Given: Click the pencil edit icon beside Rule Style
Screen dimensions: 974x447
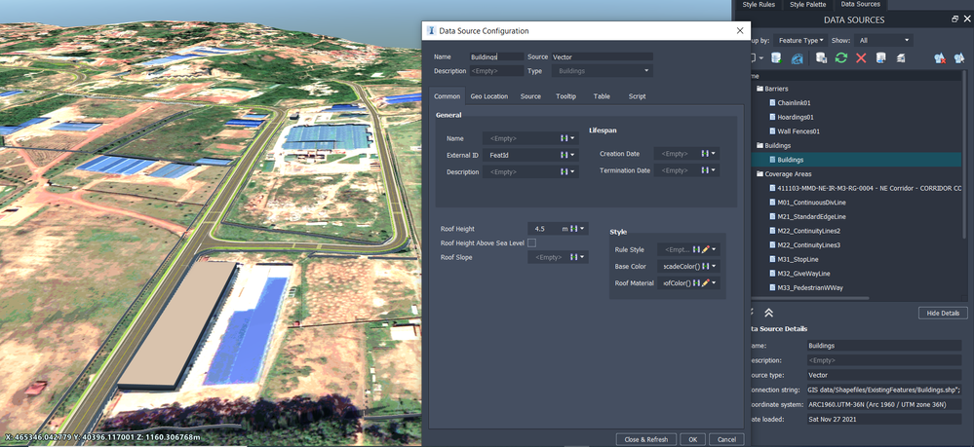Looking at the screenshot, I should [x=705, y=249].
